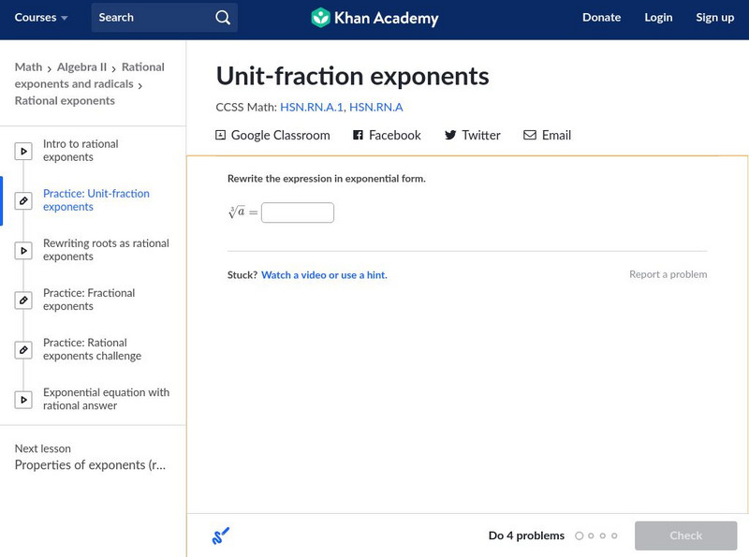The height and width of the screenshot is (557, 749).
Task: Click the answer input box
Action: point(298,213)
